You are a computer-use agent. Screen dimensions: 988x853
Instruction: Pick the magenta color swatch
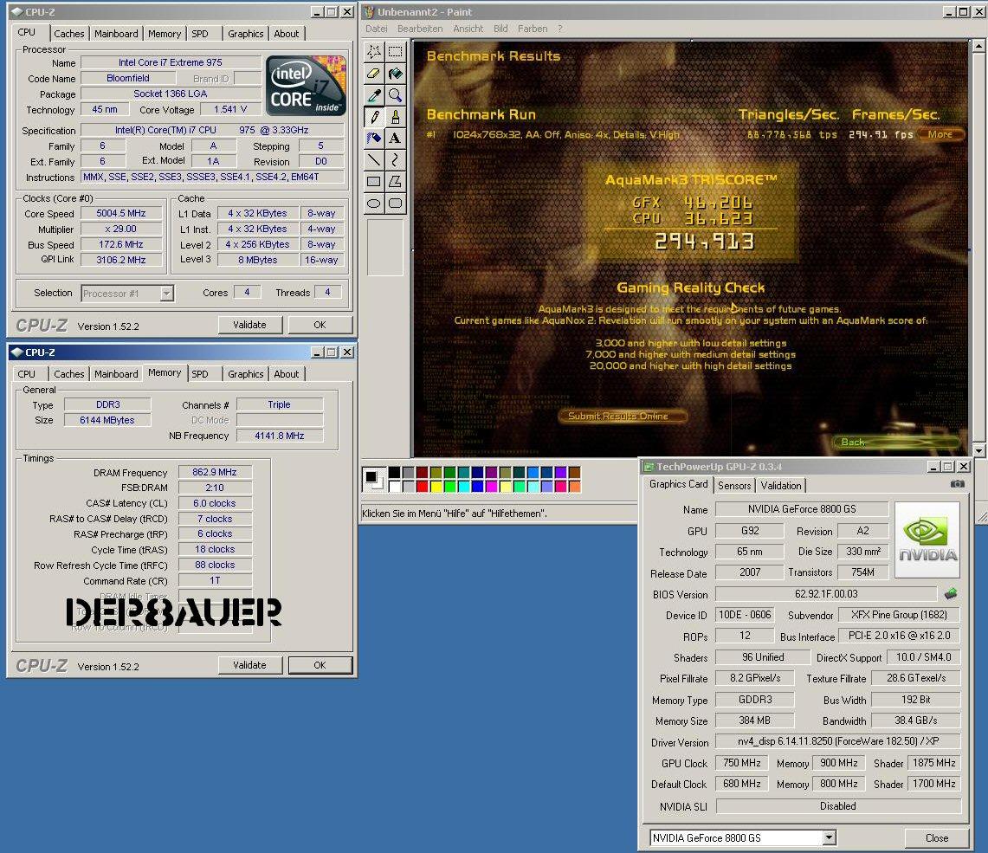491,486
